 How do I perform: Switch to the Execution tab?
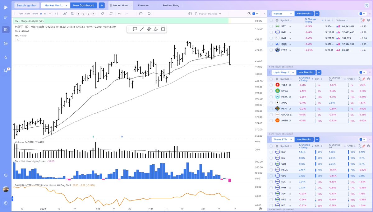coord(144,5)
